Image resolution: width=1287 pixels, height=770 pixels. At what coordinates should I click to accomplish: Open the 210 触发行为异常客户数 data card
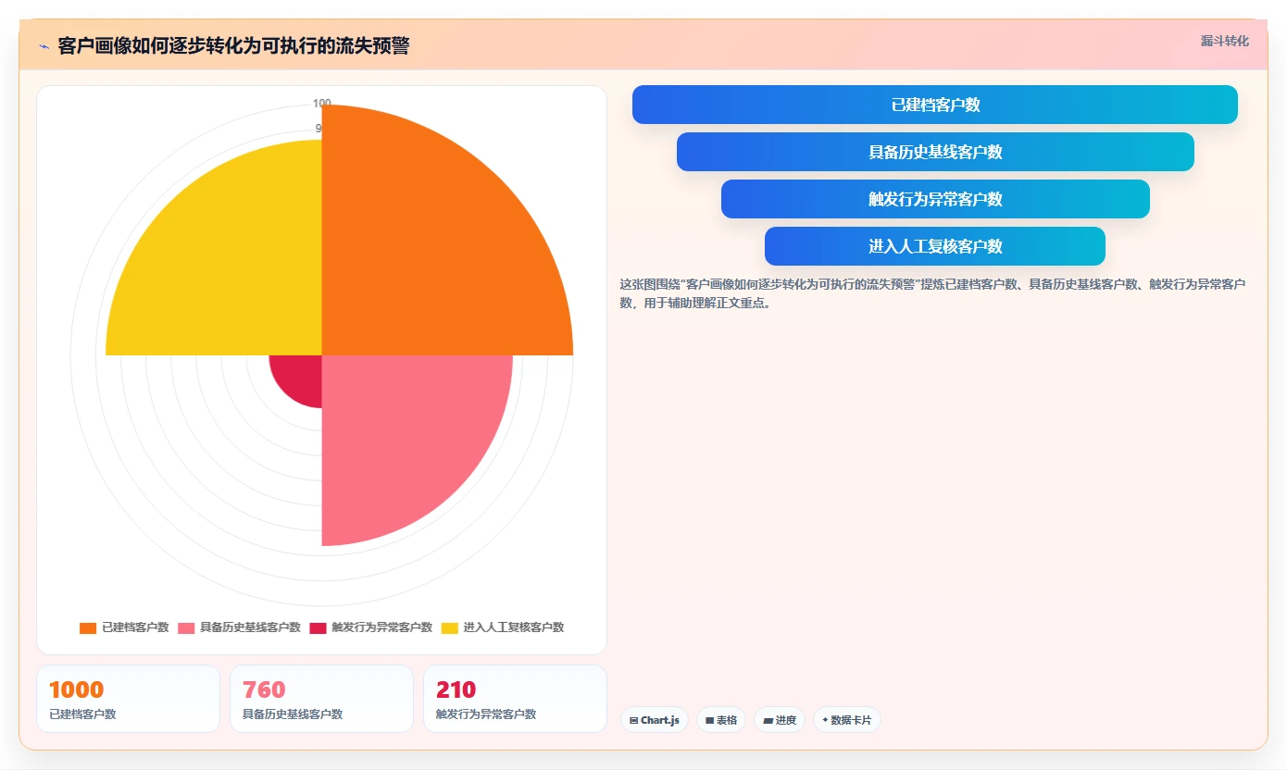515,699
